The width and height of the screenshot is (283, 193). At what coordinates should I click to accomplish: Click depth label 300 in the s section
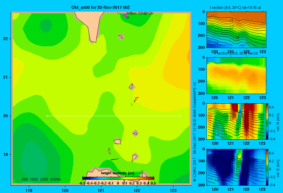click(x=202, y=93)
